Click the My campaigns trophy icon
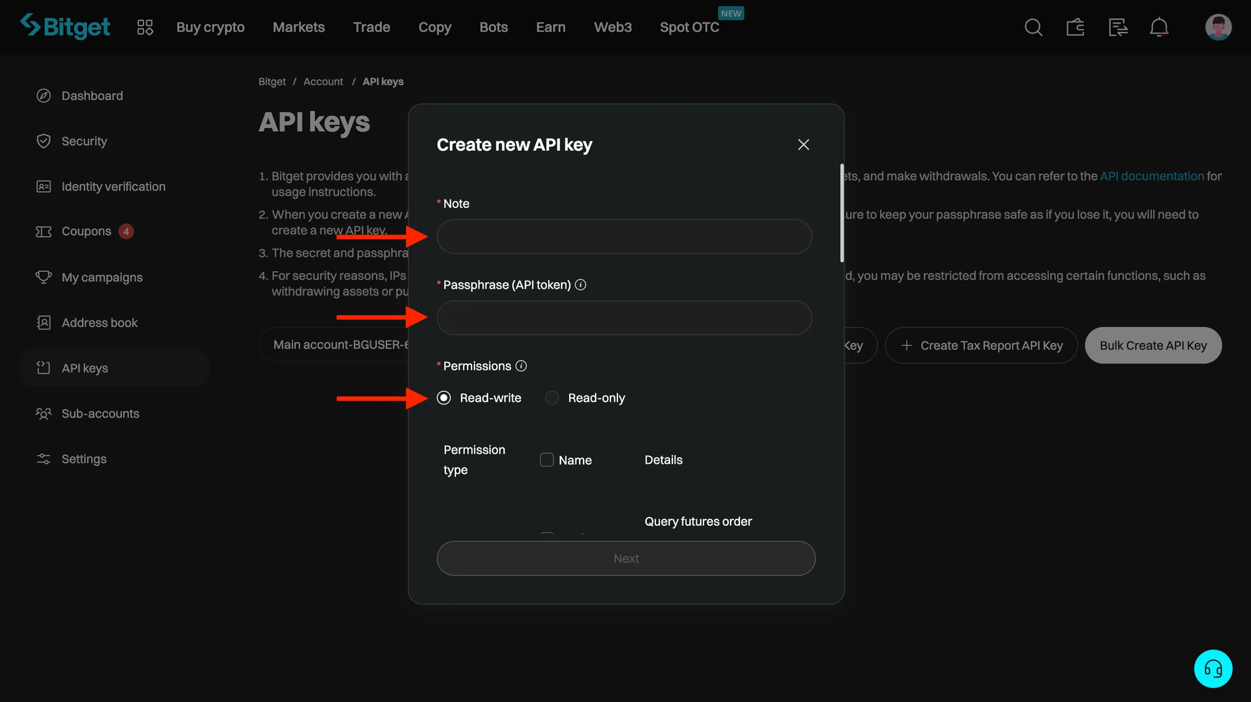The height and width of the screenshot is (702, 1251). point(43,277)
